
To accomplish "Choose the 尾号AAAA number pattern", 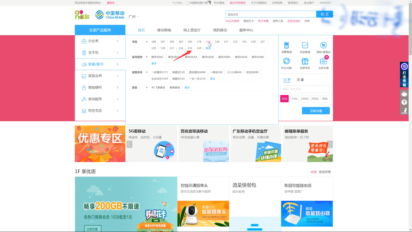I will tap(191, 57).
